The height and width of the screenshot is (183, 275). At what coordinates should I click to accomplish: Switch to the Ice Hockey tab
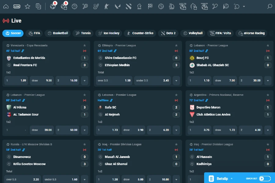[x=109, y=33]
